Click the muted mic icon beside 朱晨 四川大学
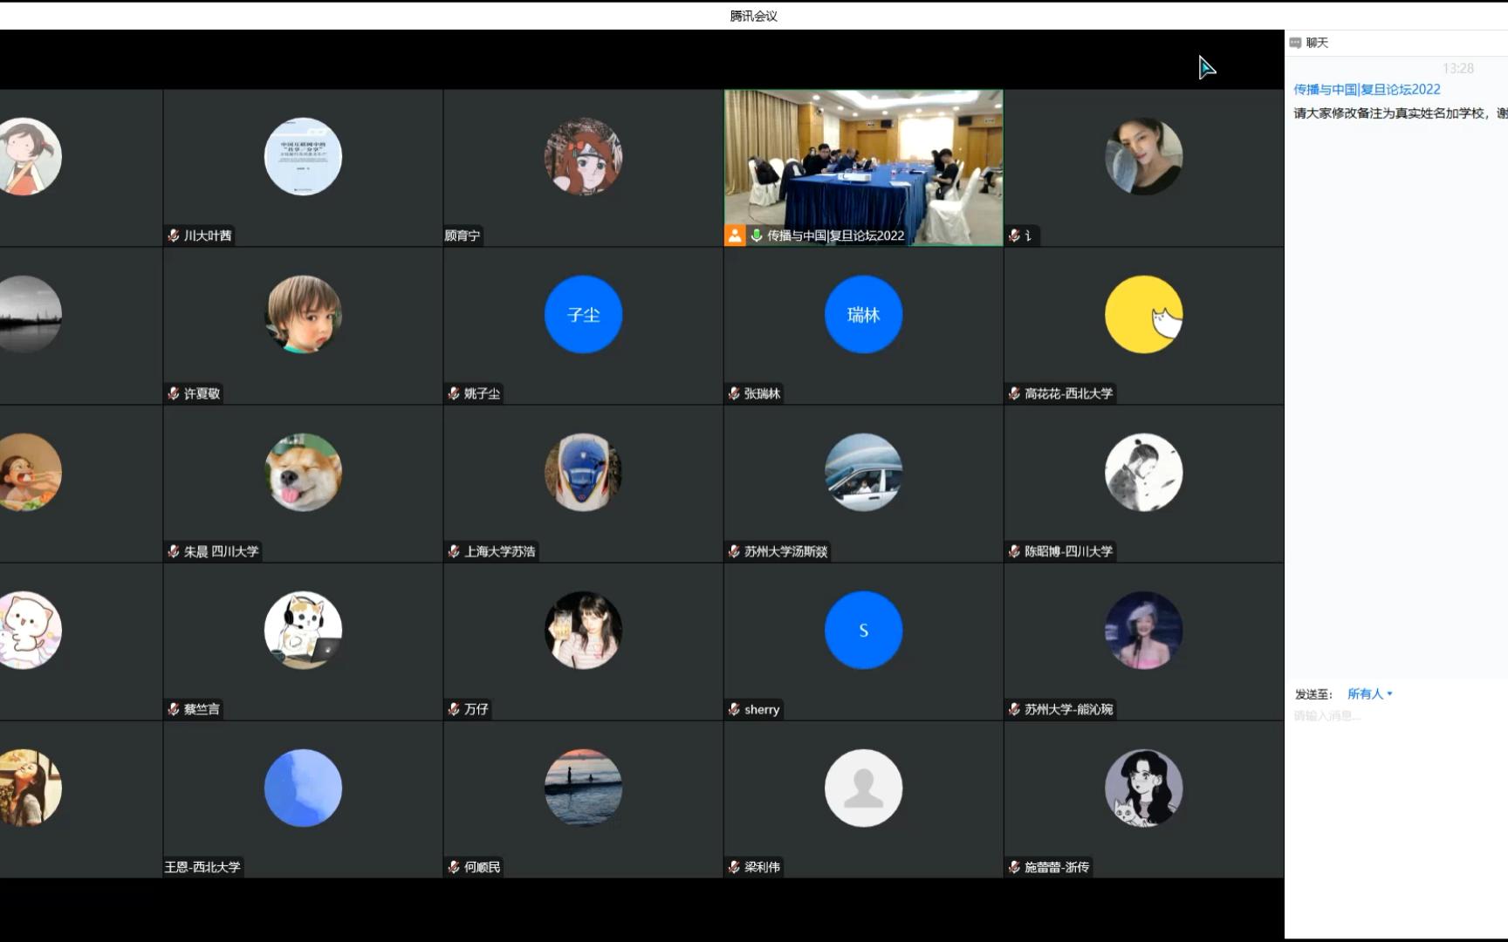 174,551
